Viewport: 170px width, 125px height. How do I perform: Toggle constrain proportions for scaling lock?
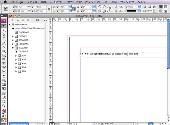[74, 9]
